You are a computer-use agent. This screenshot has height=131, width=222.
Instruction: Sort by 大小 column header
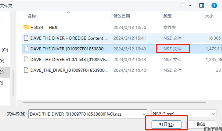pyautogui.click(x=209, y=16)
